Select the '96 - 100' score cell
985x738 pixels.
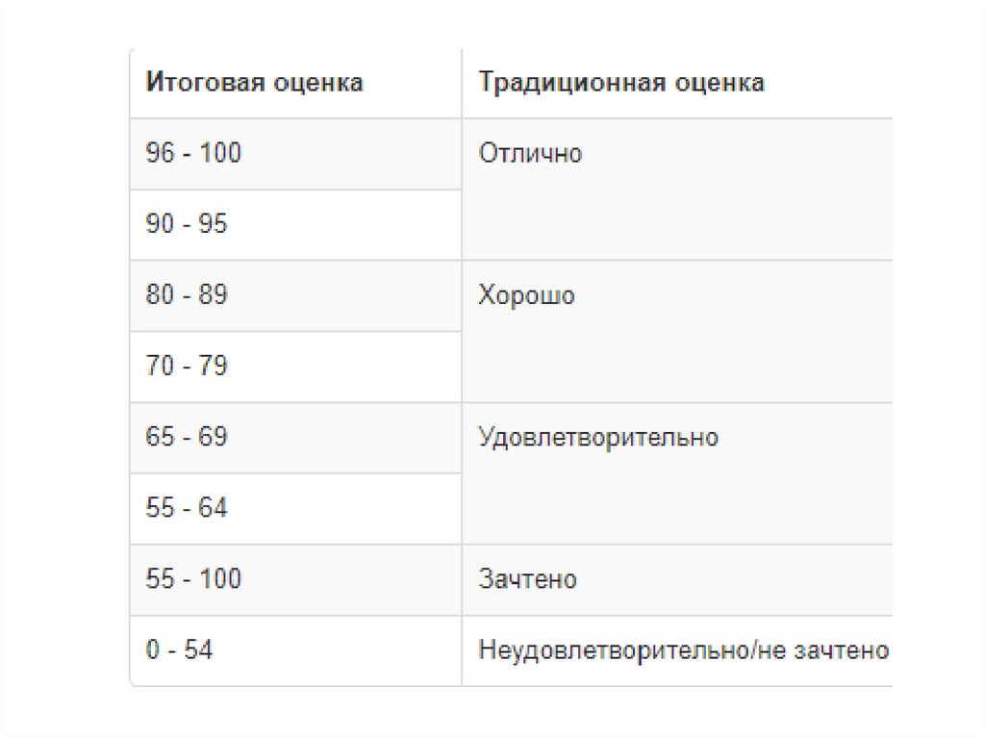[x=193, y=153]
